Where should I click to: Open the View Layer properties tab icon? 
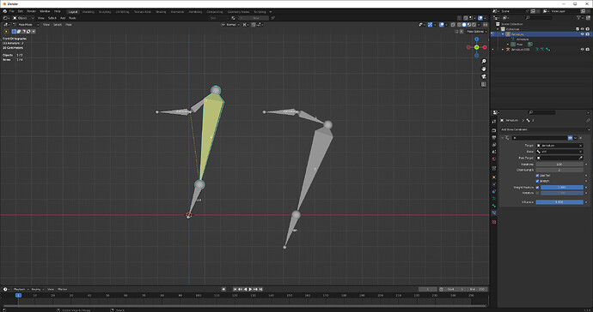(x=494, y=145)
